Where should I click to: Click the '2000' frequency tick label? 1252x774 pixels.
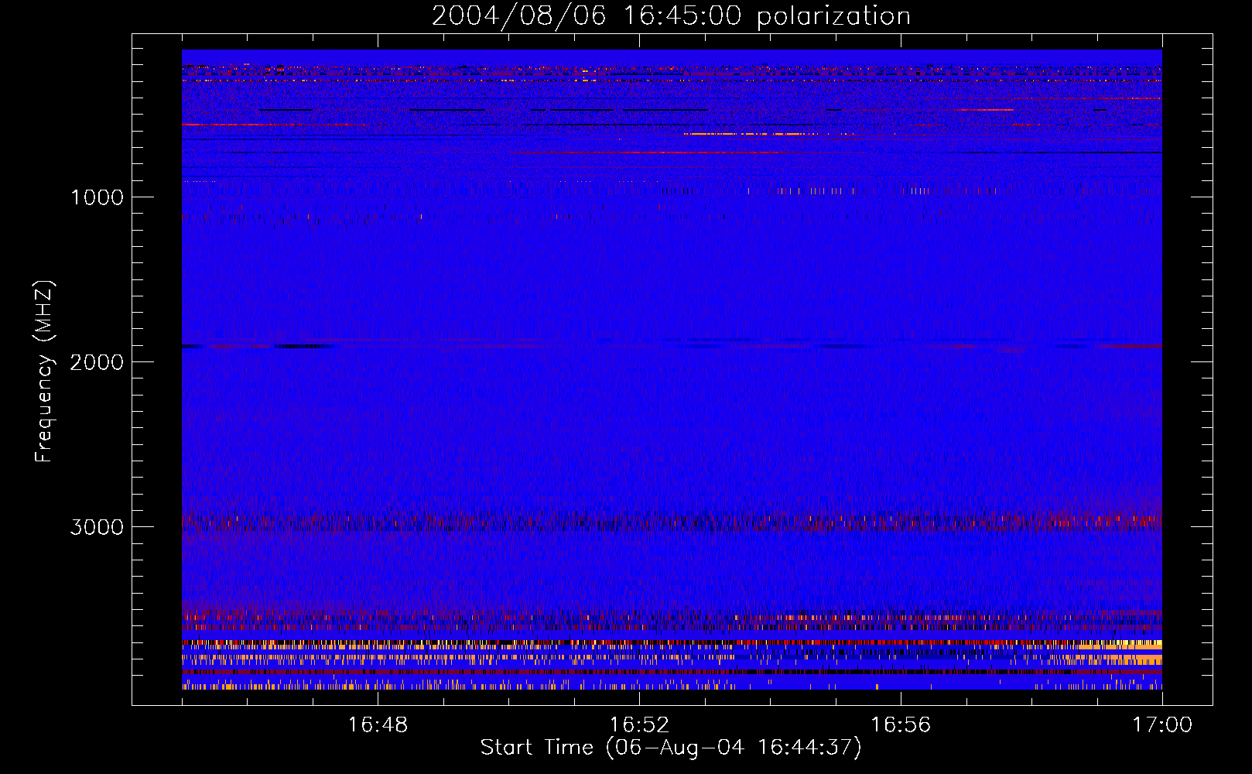97,362
